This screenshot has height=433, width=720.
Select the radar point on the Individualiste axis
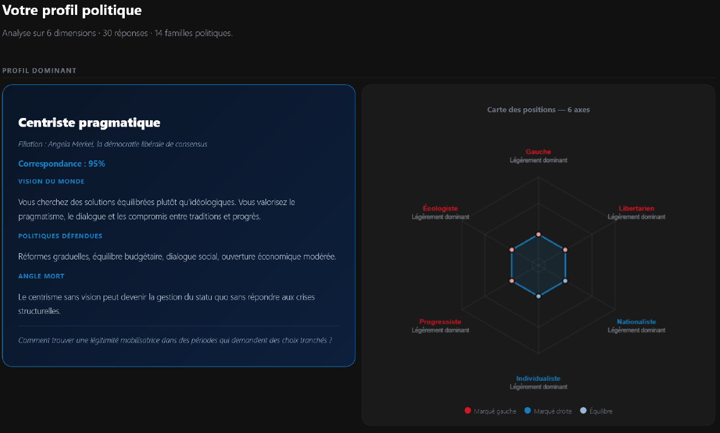click(x=538, y=296)
